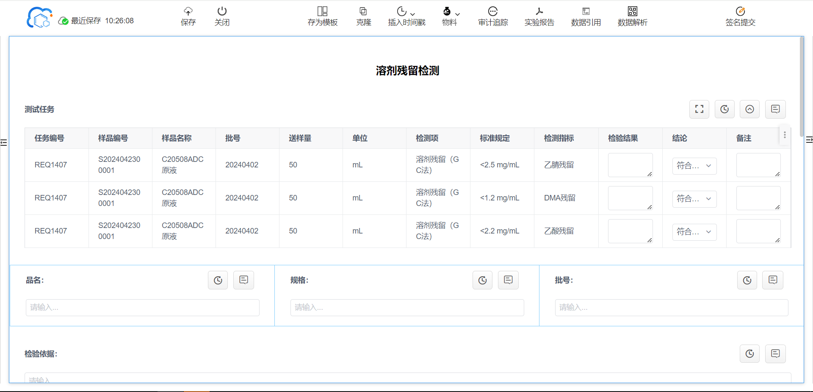Click the green saved-status check icon
The height and width of the screenshot is (392, 813).
pyautogui.click(x=64, y=21)
